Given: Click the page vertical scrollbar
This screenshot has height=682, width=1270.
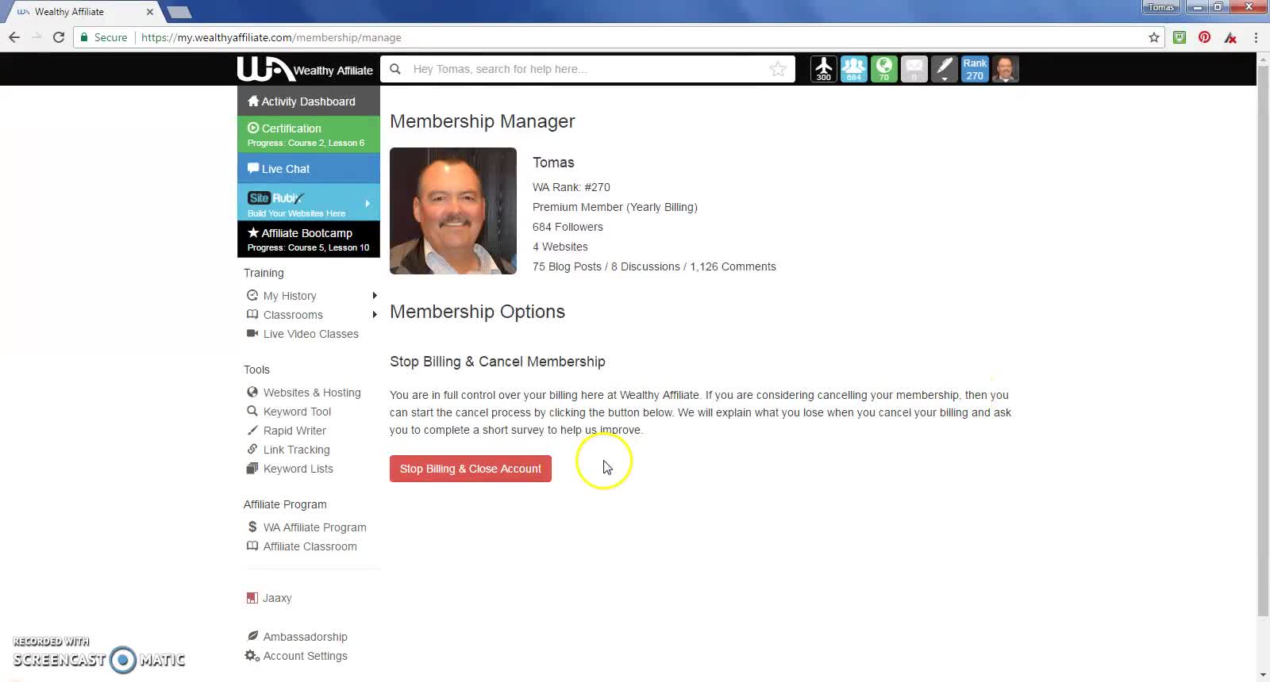Looking at the screenshot, I should [x=1263, y=341].
